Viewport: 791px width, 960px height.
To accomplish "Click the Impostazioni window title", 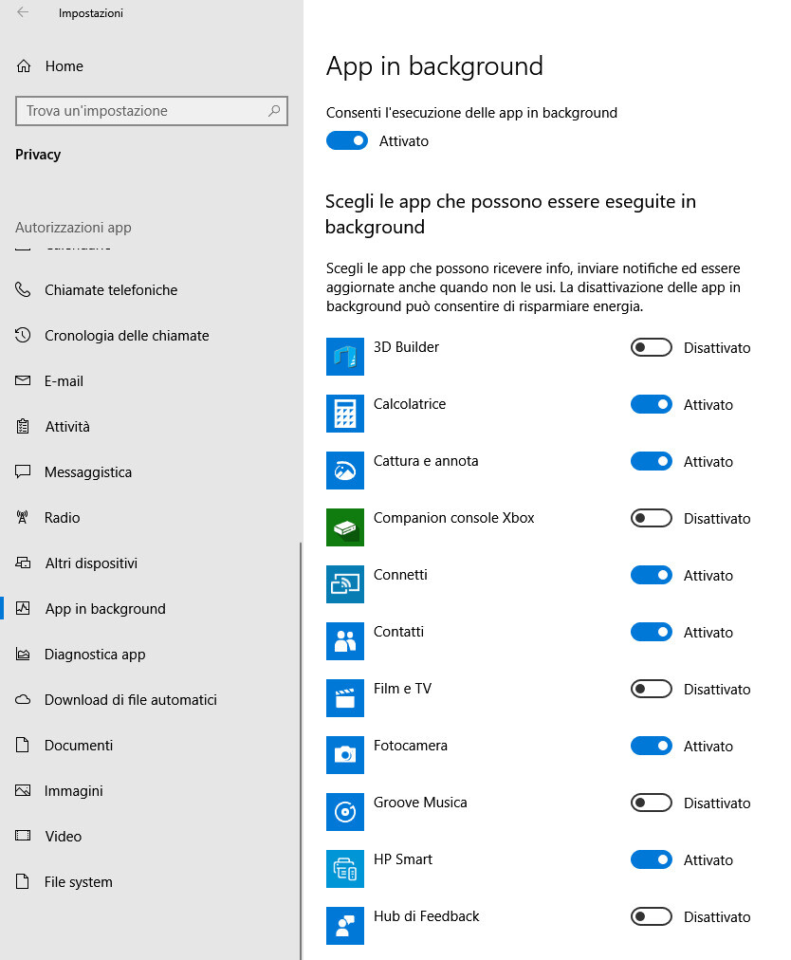I will click(91, 13).
